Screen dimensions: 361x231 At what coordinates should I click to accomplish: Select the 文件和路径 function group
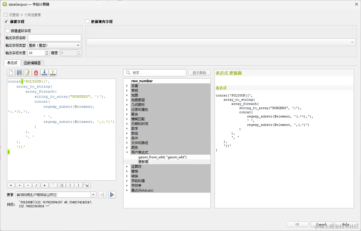140,143
